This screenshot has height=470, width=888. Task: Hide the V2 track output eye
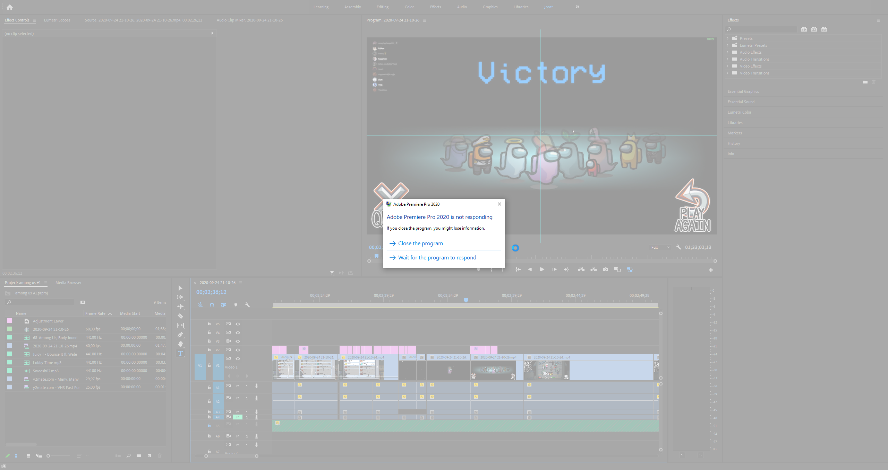point(238,350)
